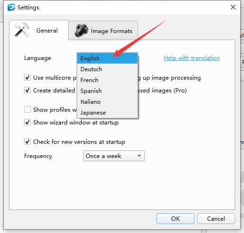Switch to the Image Formats tab
Viewport: 244px width, 233px height.
(x=103, y=31)
